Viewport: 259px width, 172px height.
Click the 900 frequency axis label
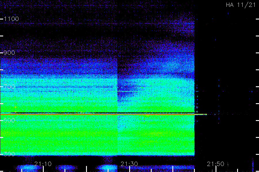[x=9, y=53]
